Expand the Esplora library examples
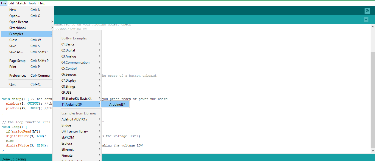 click(77, 143)
